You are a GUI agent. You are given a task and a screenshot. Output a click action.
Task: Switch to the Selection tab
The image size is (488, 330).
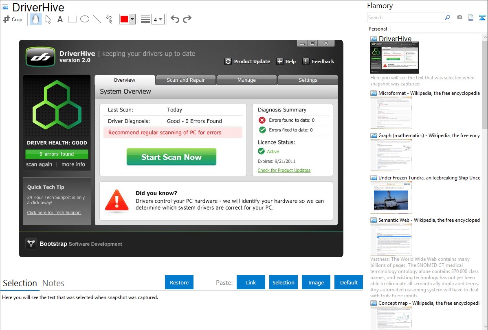(x=20, y=283)
